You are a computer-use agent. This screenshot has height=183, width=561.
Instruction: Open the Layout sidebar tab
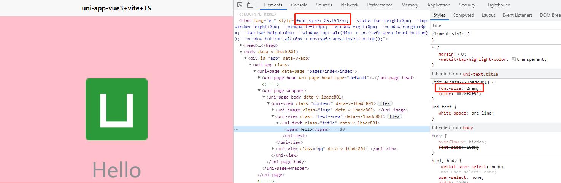click(x=488, y=15)
